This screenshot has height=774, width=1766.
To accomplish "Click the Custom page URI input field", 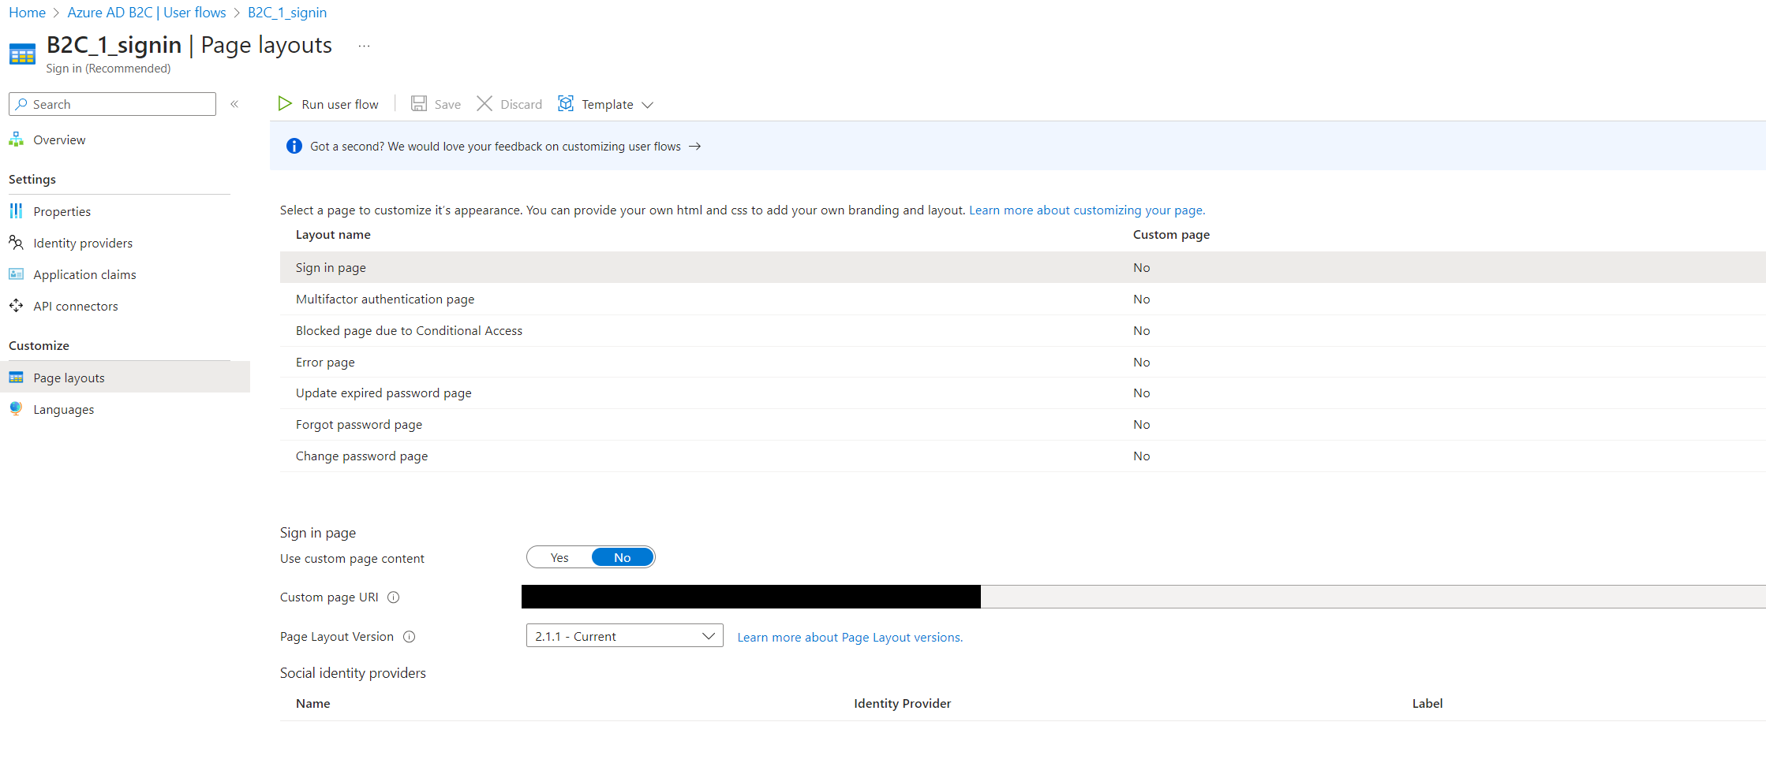I will tap(1143, 597).
